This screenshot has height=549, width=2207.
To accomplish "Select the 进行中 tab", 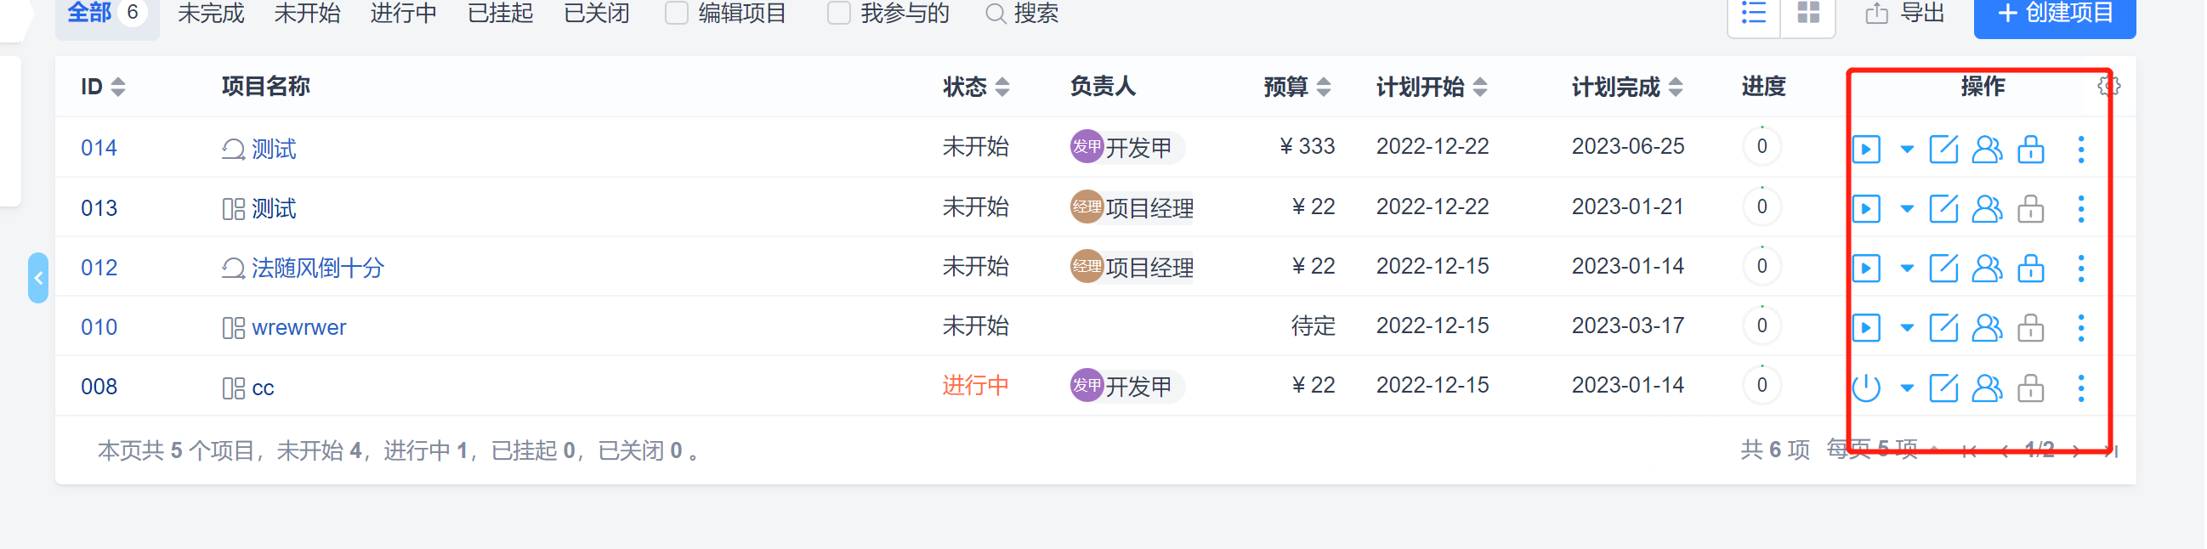I will coord(403,13).
